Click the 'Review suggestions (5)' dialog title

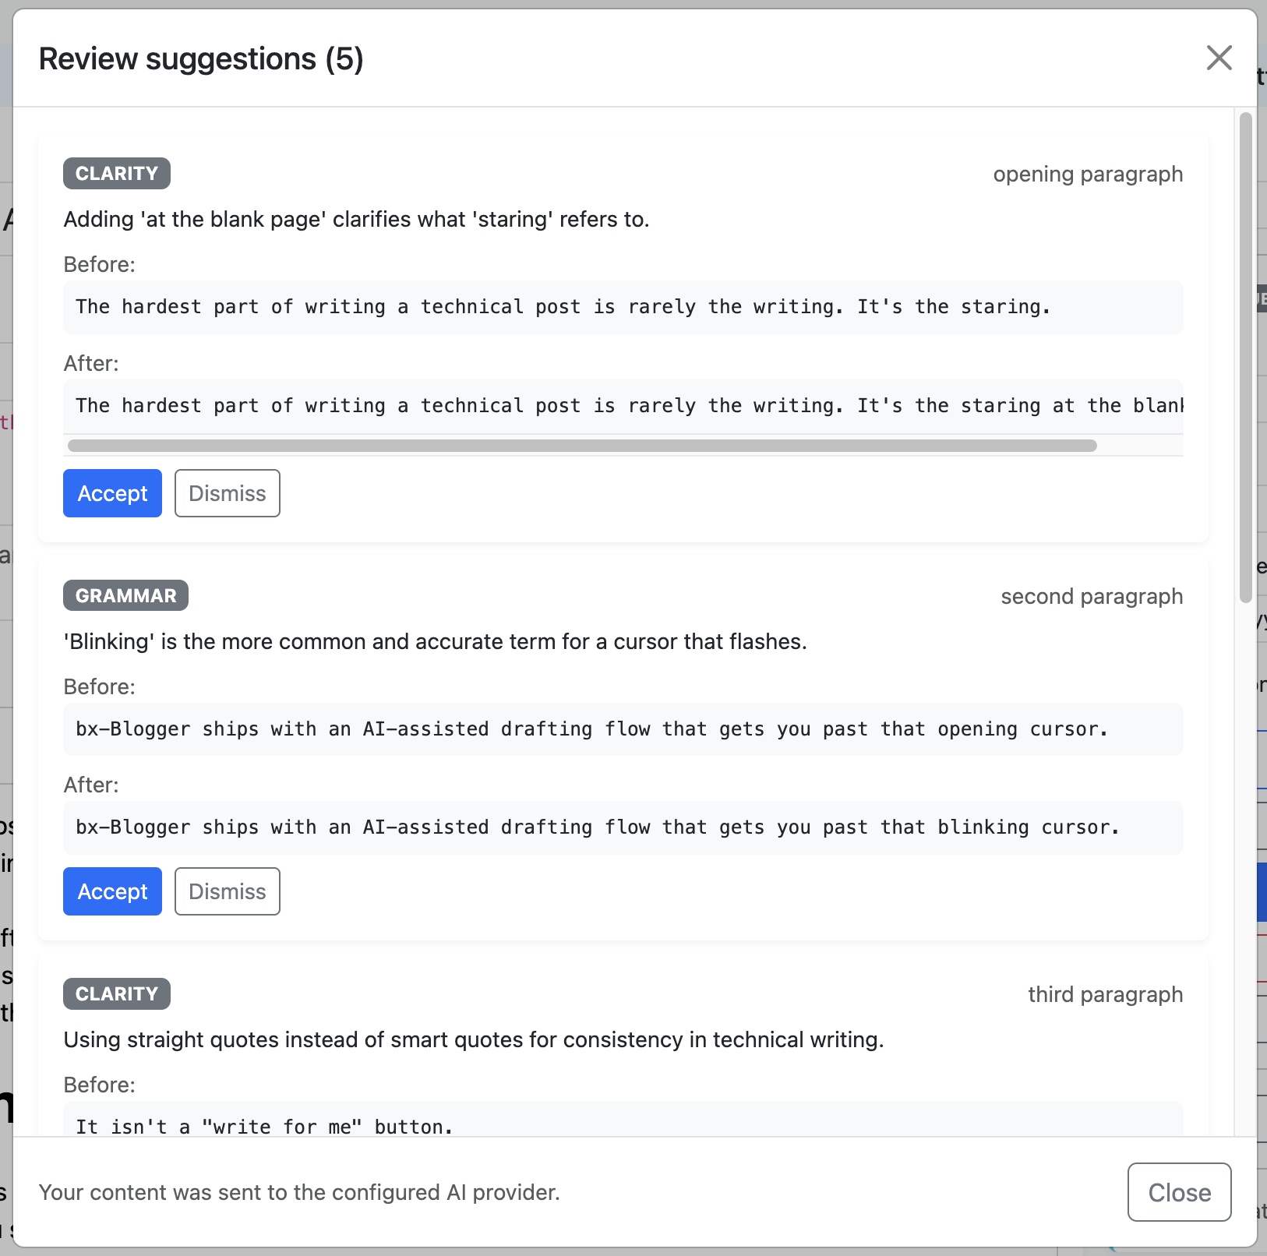pyautogui.click(x=201, y=58)
